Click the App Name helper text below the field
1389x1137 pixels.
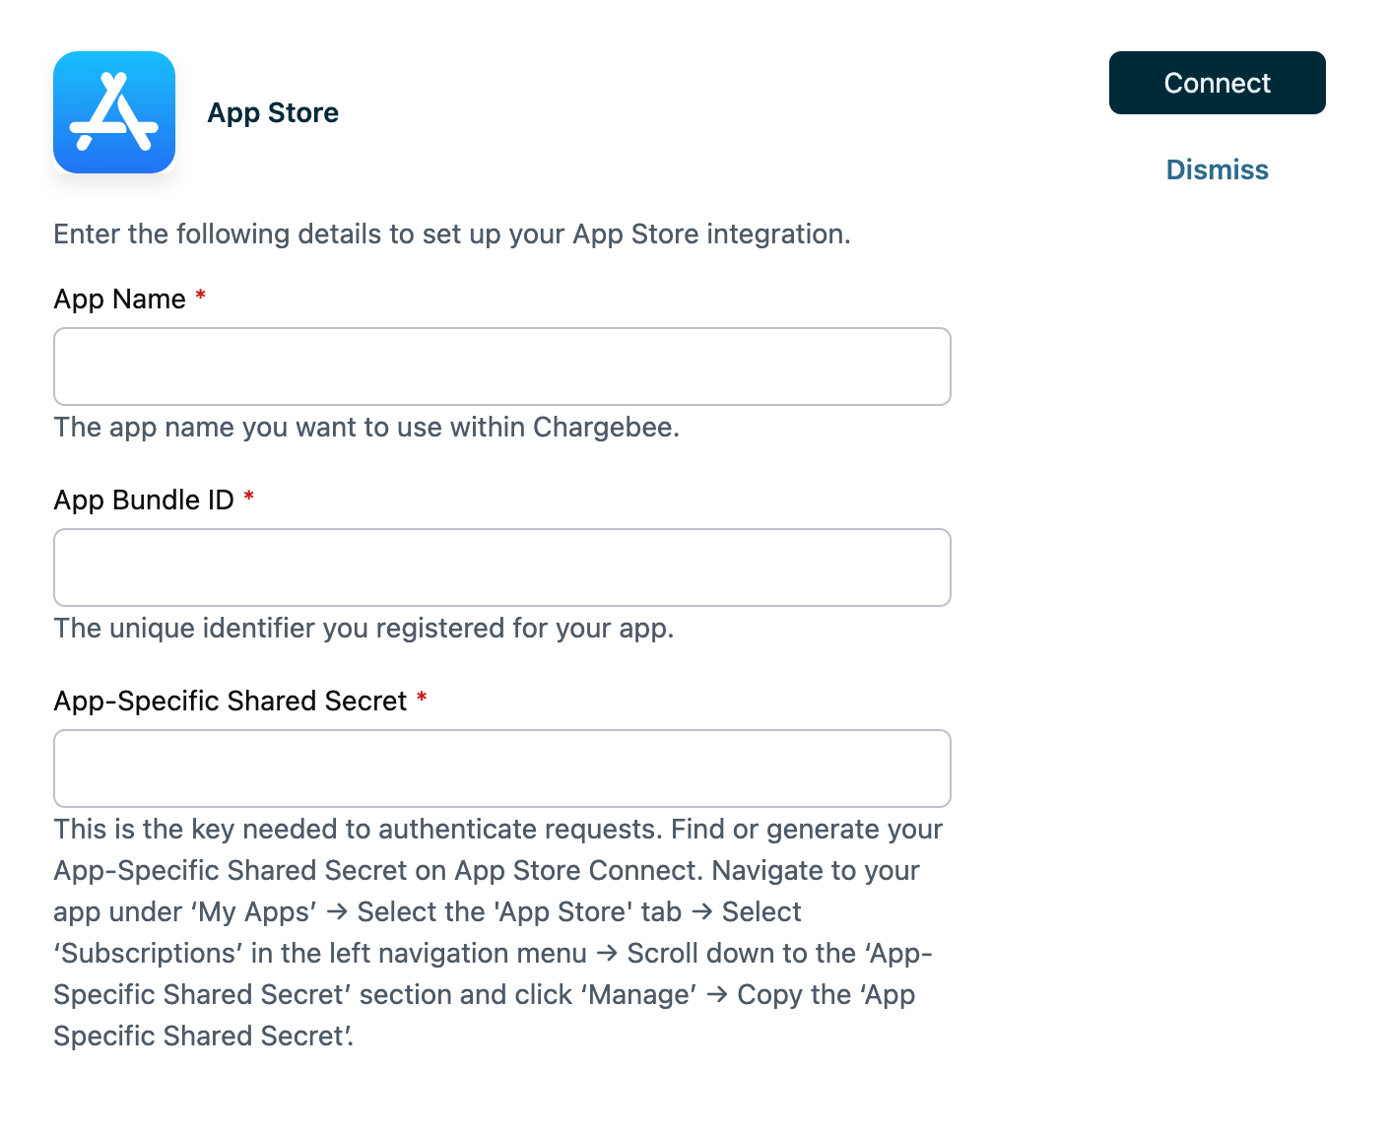(x=365, y=428)
